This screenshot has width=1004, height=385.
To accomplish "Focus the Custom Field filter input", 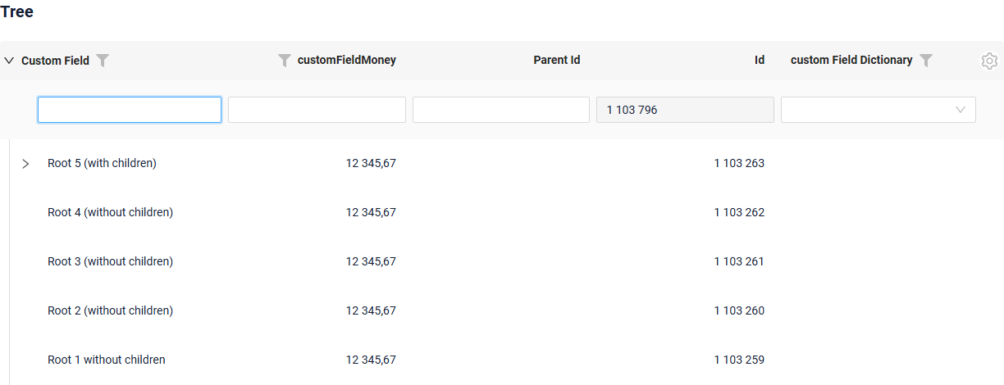I will point(130,110).
